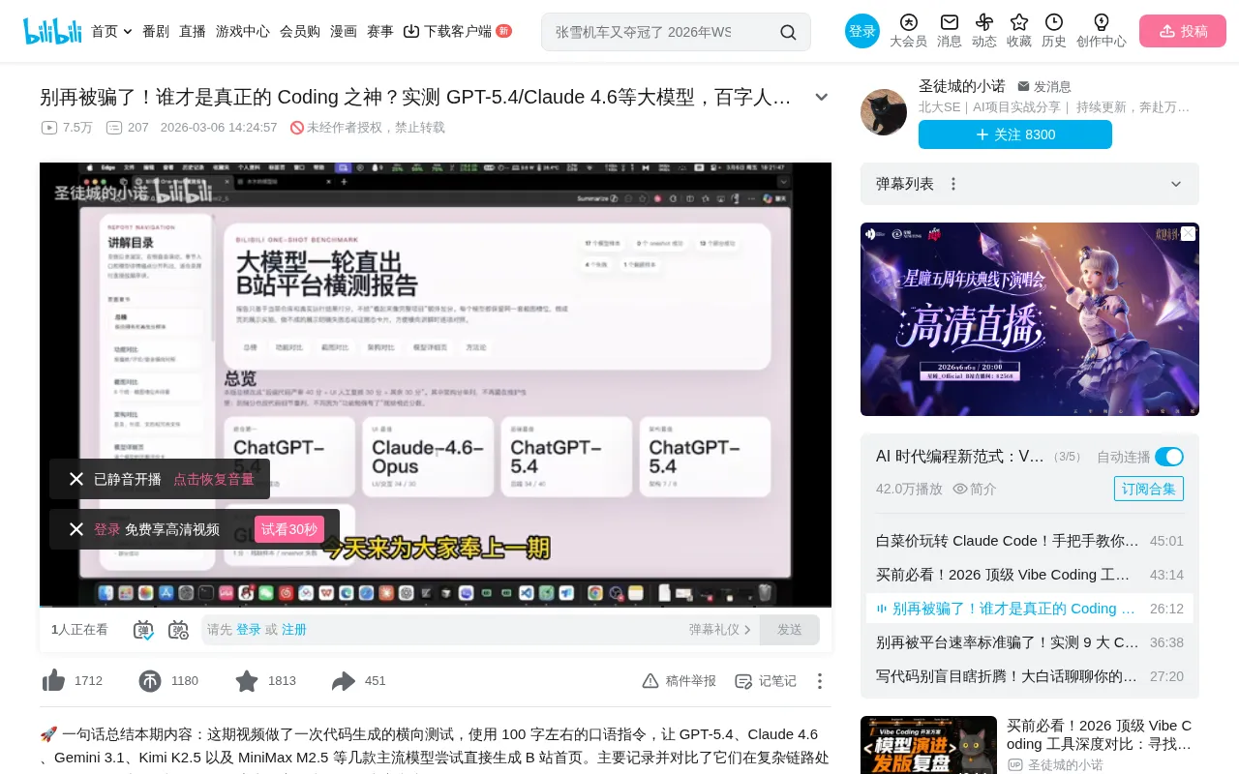1239x774 pixels.
Task: Toggle the 自动连播 autoplay switch
Action: pos(1169,457)
